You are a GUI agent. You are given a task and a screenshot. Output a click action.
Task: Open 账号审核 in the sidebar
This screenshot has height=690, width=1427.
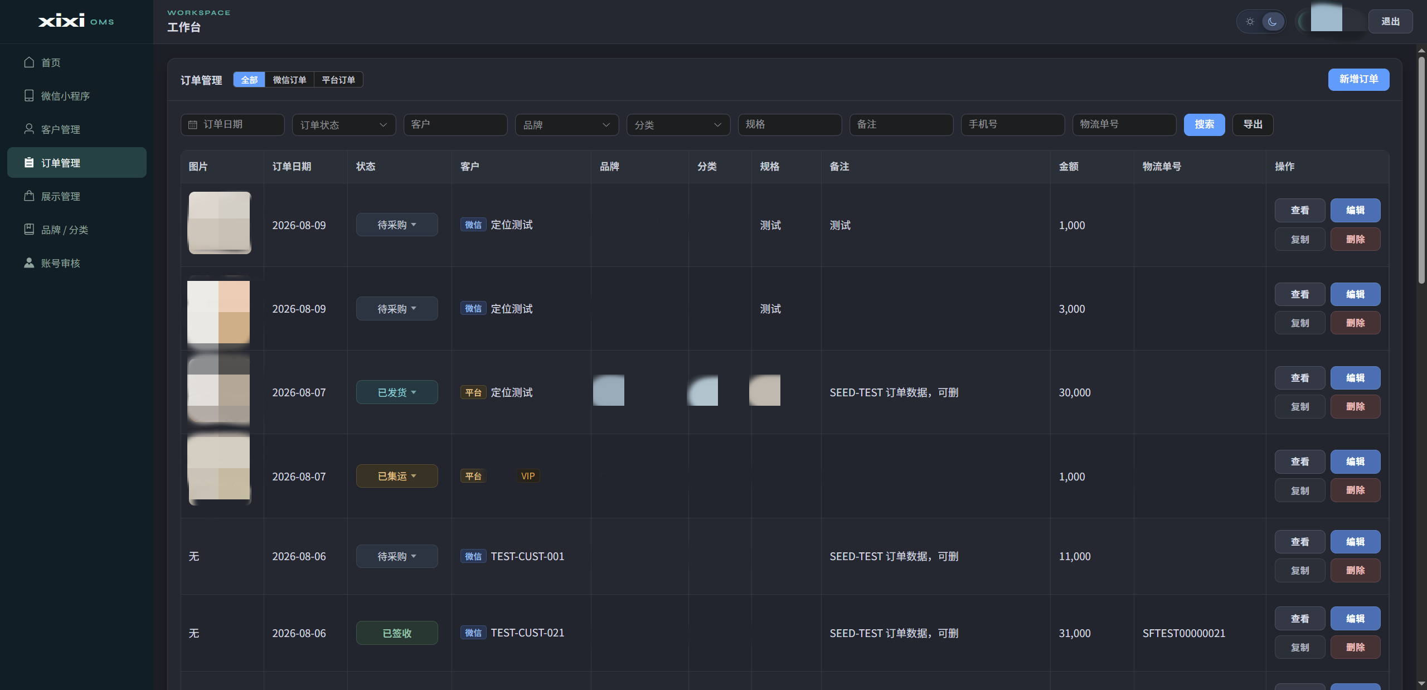[x=77, y=263]
